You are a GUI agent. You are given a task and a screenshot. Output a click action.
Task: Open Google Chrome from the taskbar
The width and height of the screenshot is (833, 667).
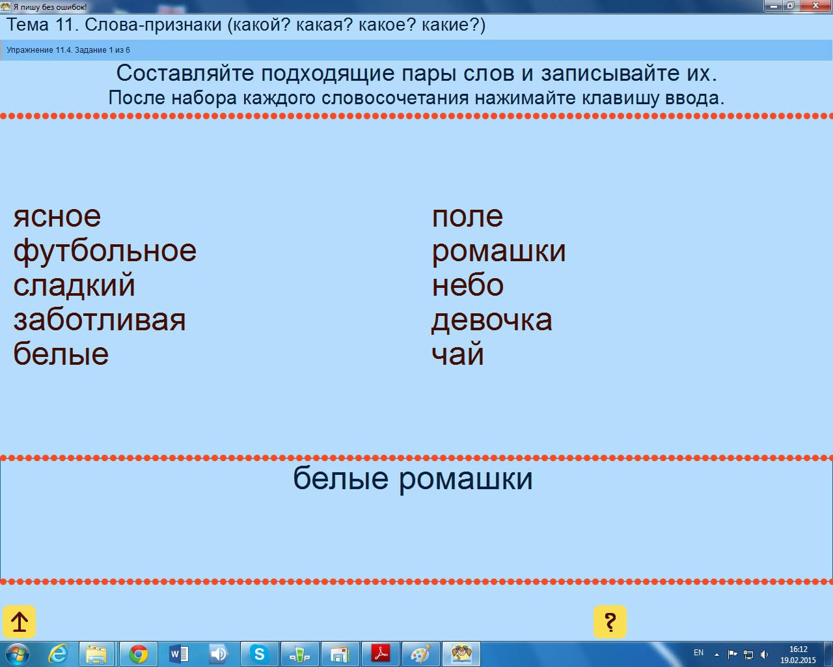point(138,654)
